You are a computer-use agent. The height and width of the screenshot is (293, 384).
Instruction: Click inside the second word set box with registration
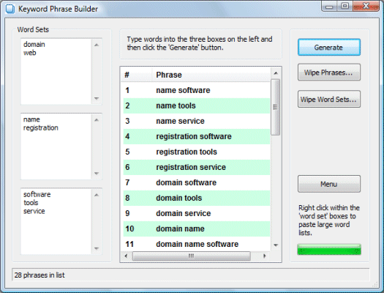56,146
